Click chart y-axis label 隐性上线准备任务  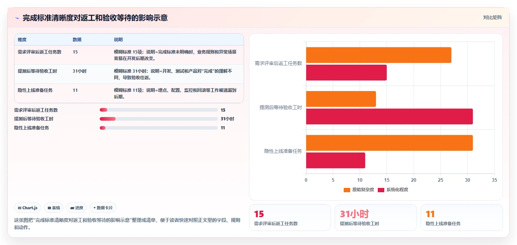click(283, 151)
